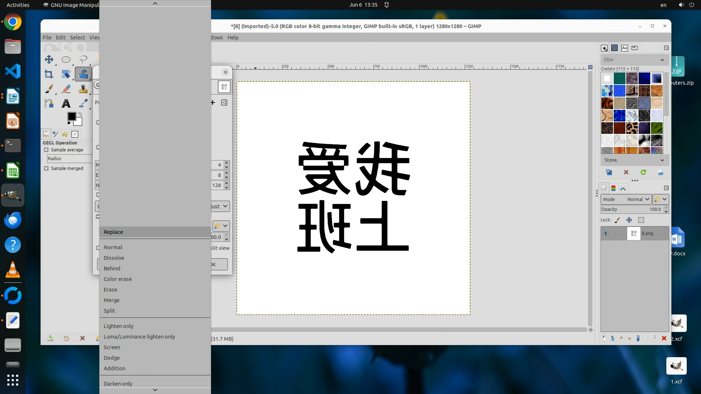The width and height of the screenshot is (701, 394).
Task: Hide the 8.png layer visibility eye
Action: [606, 233]
